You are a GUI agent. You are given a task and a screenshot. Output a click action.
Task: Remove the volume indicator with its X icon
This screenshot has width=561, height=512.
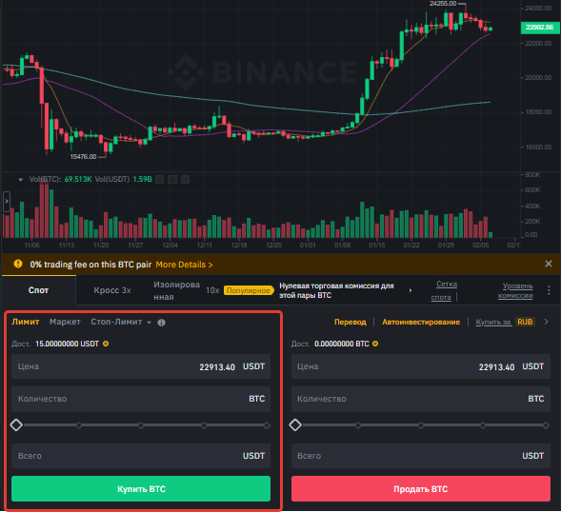tap(185, 180)
